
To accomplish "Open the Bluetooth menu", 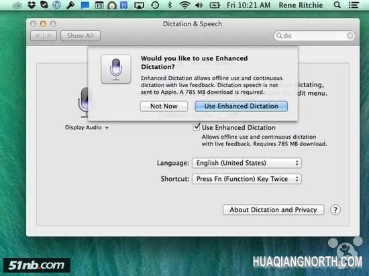I will 170,5.
